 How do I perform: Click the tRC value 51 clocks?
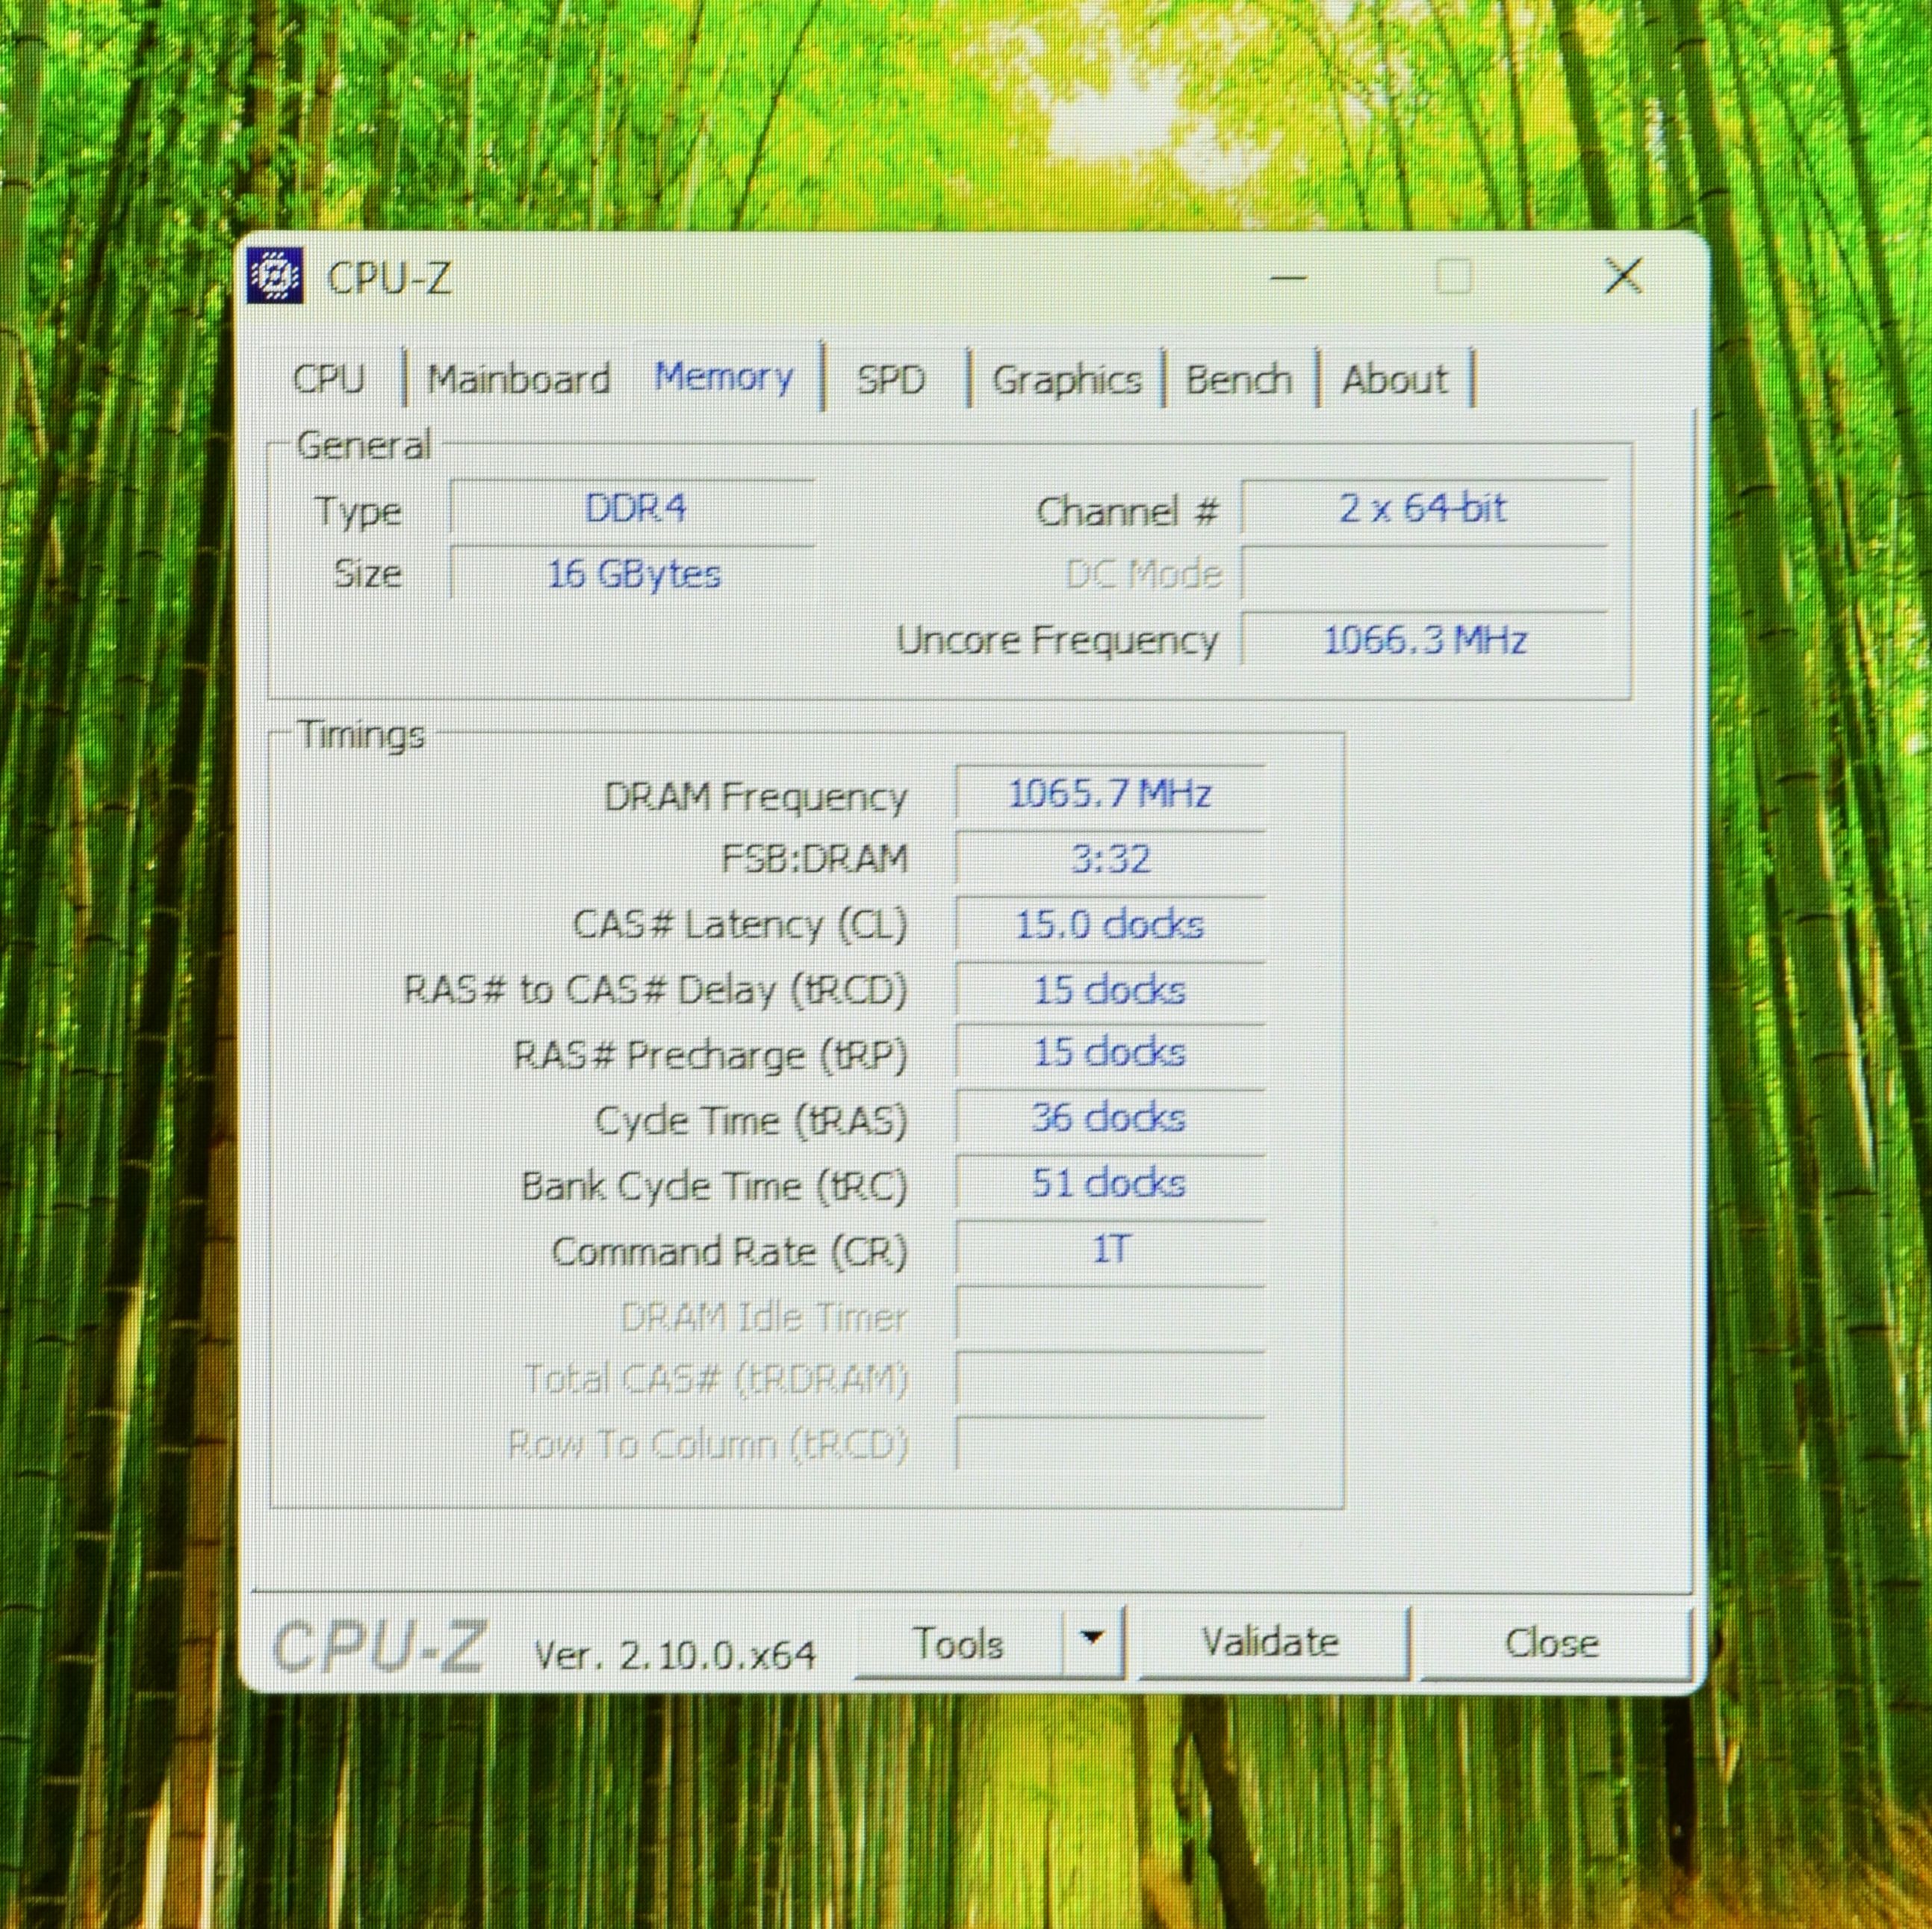click(1110, 1183)
